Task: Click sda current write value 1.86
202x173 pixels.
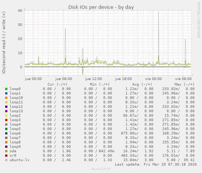Action: coord(66,151)
